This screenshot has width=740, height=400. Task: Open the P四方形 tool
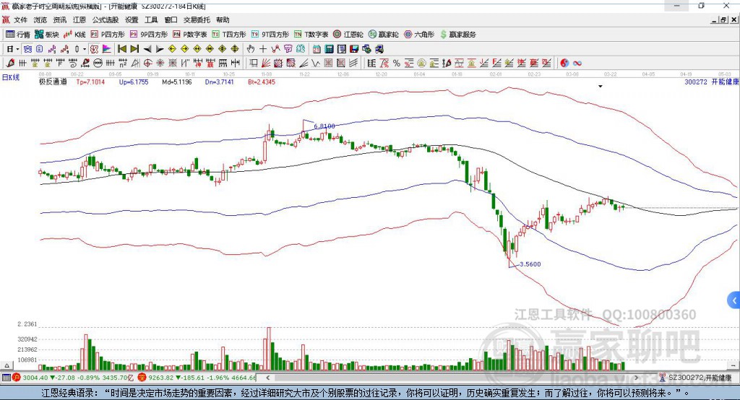(x=107, y=34)
